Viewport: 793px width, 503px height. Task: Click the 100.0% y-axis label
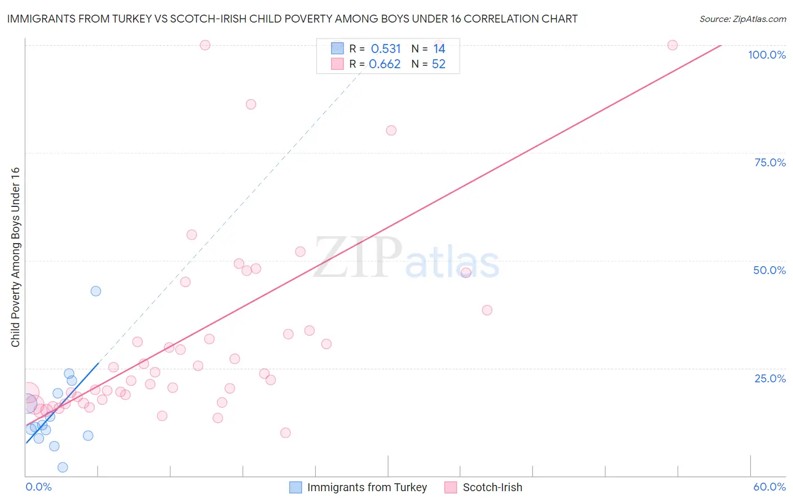pos(766,55)
